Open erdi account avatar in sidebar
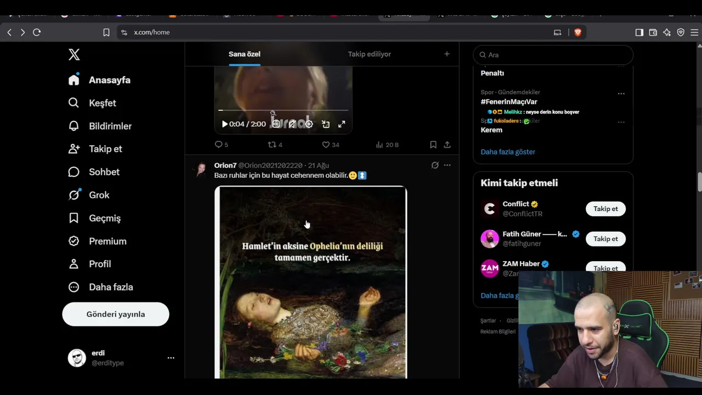 click(x=77, y=358)
